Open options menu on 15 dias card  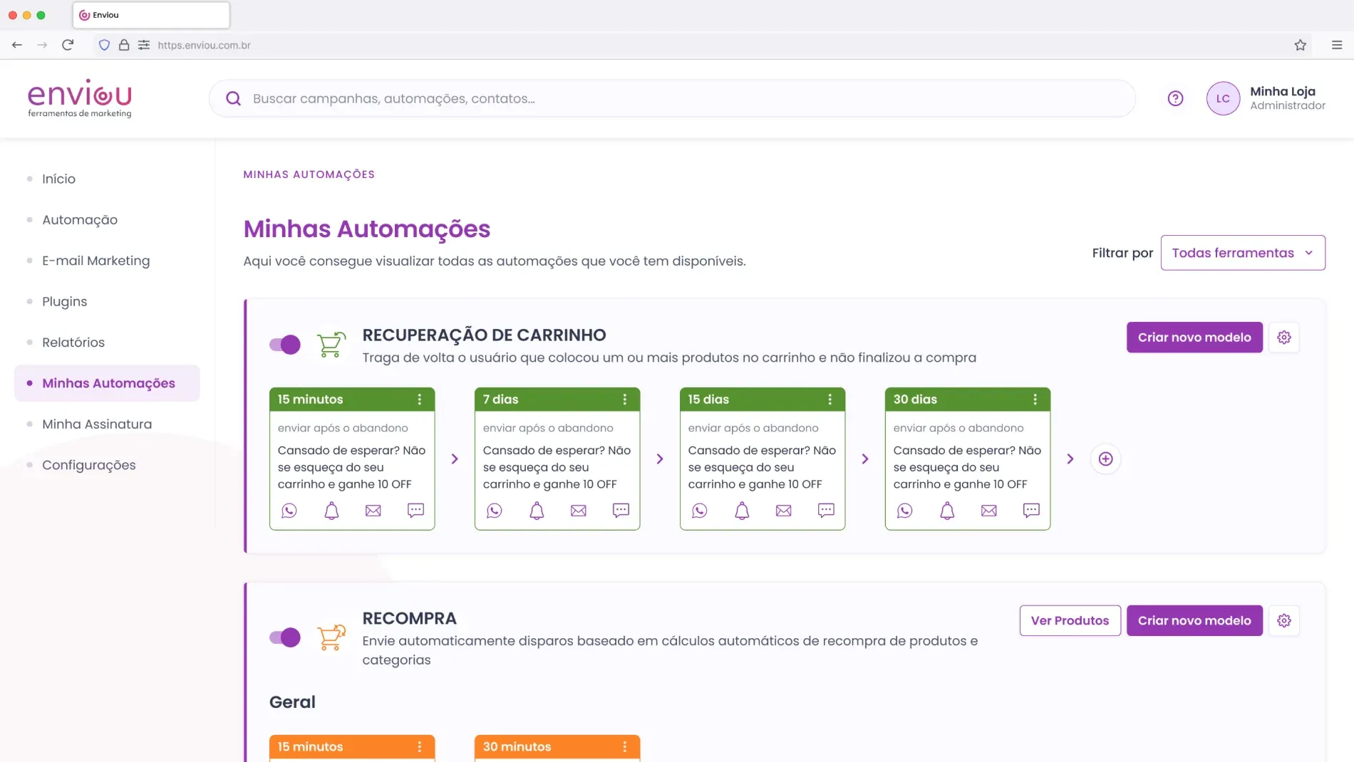pyautogui.click(x=830, y=400)
